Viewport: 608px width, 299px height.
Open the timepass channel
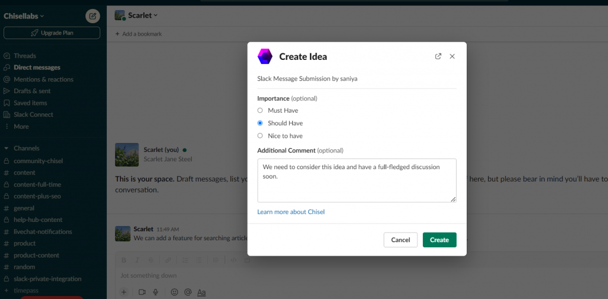point(26,291)
